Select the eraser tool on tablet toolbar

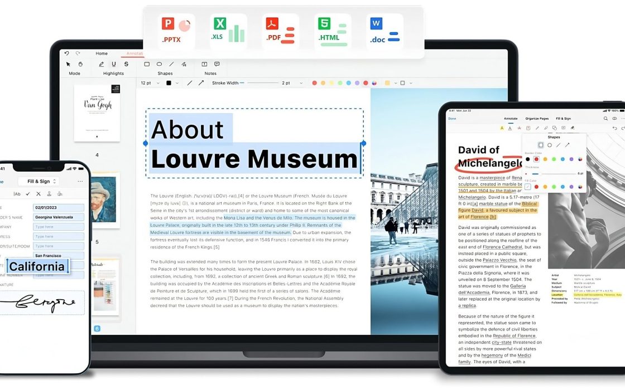click(572, 128)
